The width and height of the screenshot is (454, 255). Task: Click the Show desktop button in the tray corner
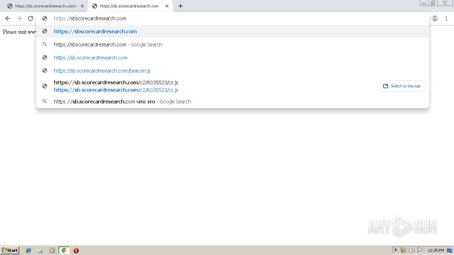click(x=450, y=250)
